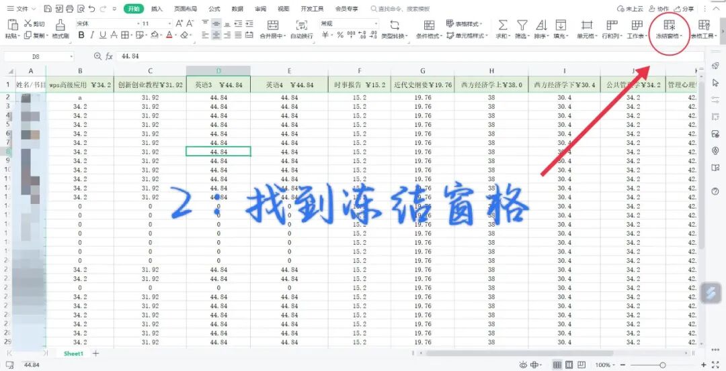
Task: Toggle Underline formatting
Action: pos(102,35)
